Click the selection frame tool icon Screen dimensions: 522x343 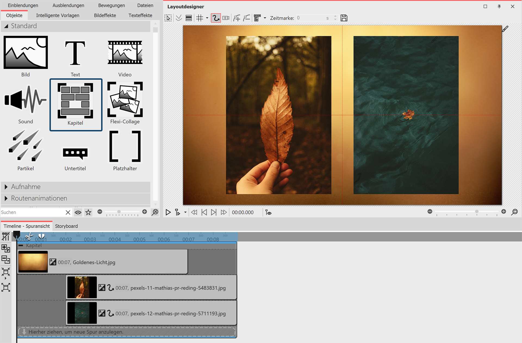168,18
